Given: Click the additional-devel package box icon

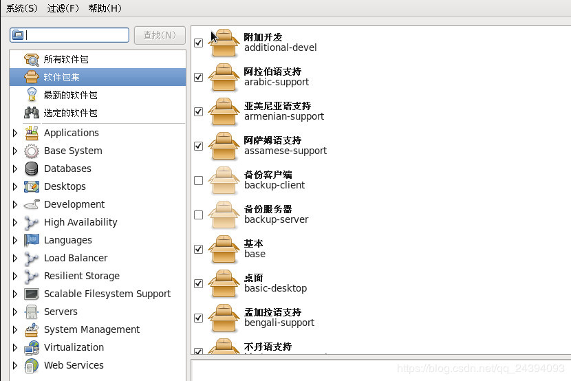Looking at the screenshot, I should (224, 43).
